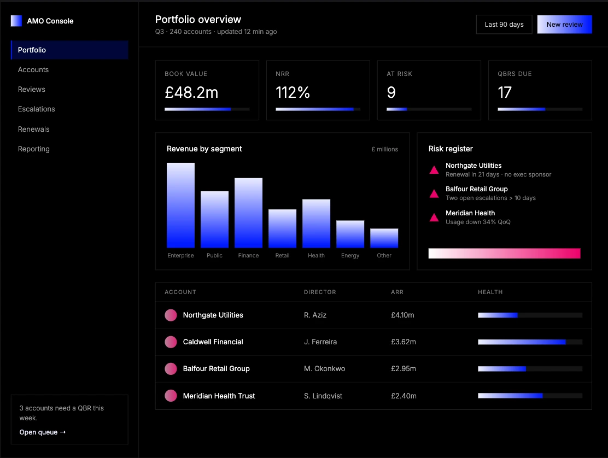Screen dimensions: 608x458
Task: Click the Meridian Health warning triangle icon
Action: coord(434,218)
